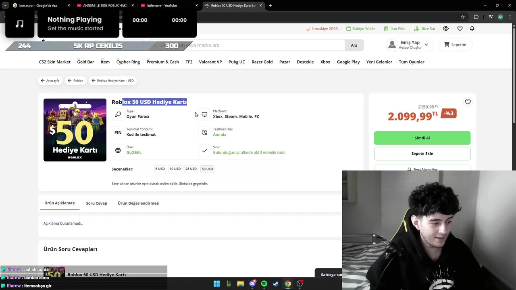Open Chrome media control icon
Image resolution: width=516 pixels, height=290 pixels.
(x=491, y=17)
